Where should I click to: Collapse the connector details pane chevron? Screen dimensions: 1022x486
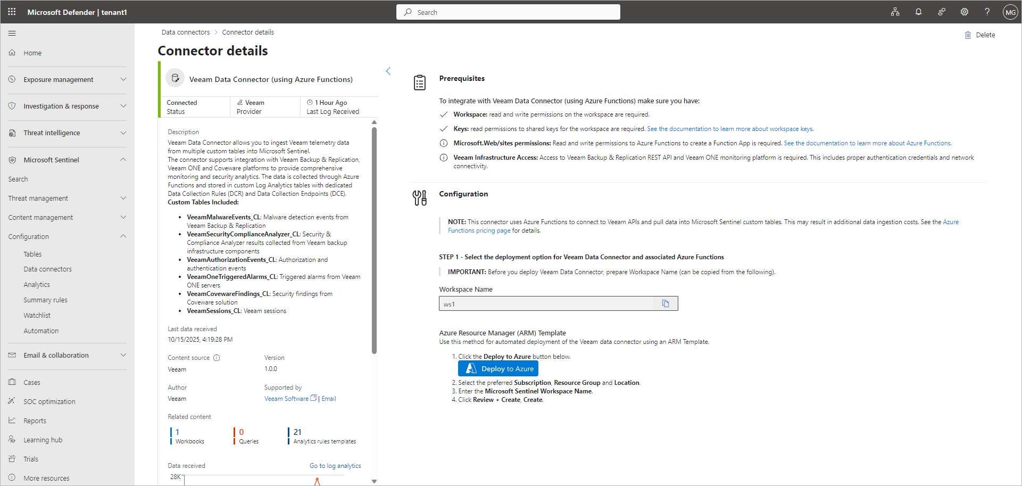click(388, 71)
